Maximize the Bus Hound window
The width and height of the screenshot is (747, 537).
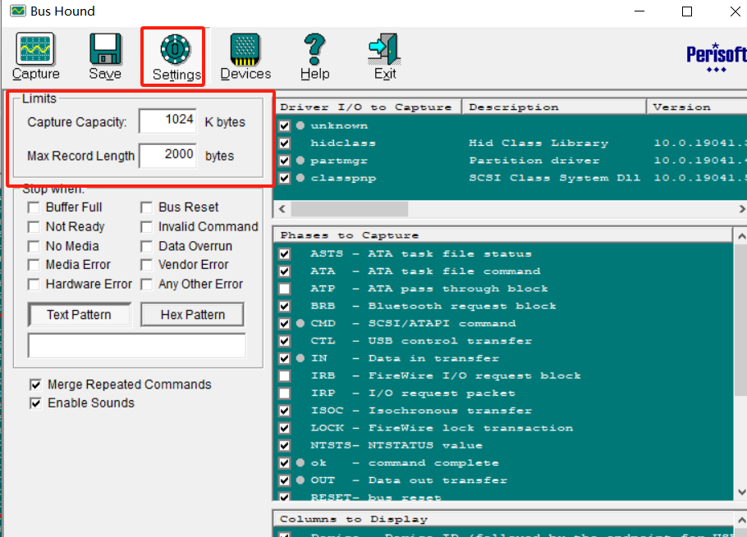point(687,11)
